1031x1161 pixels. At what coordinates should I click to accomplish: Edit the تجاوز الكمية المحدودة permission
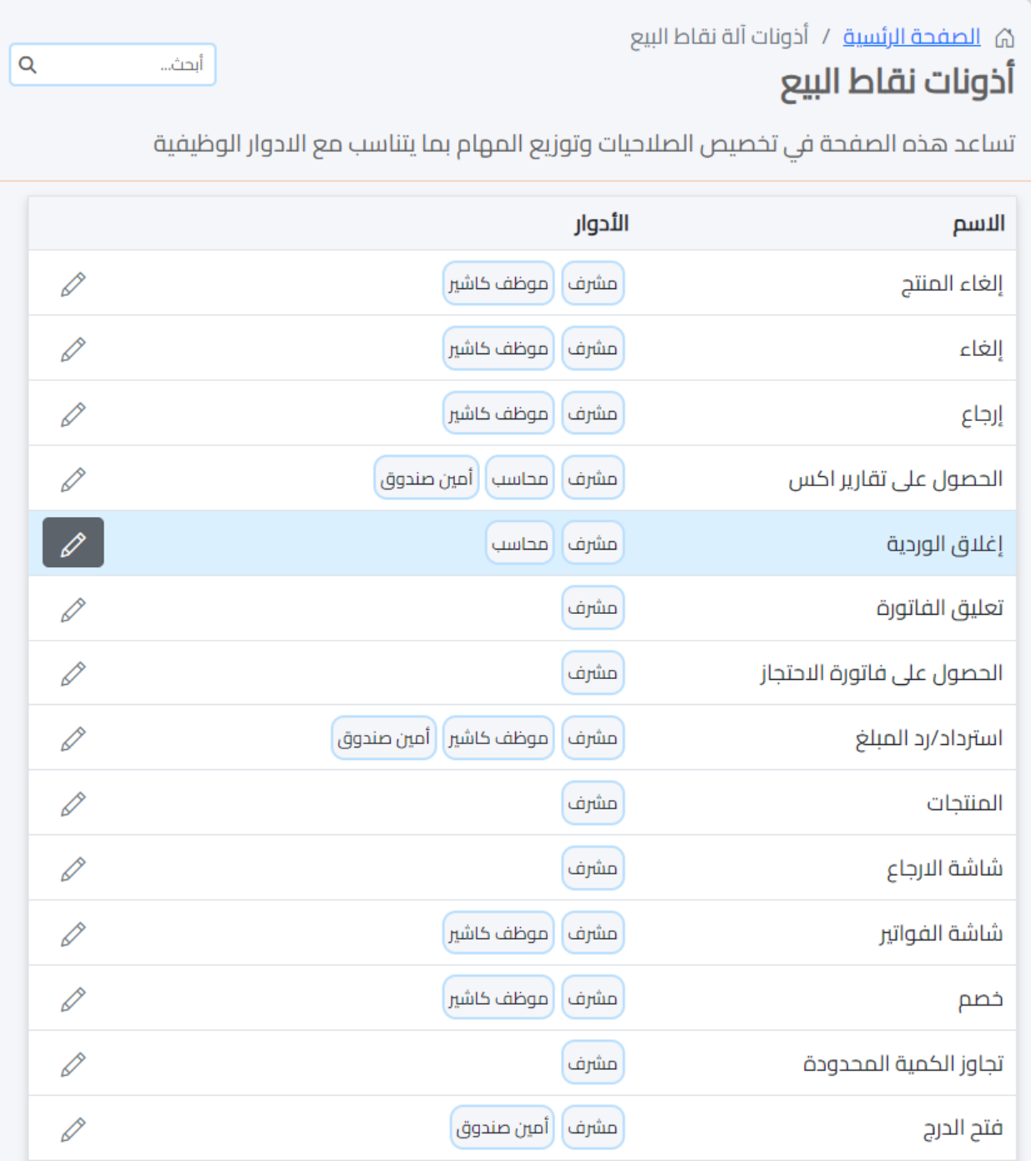73,1064
